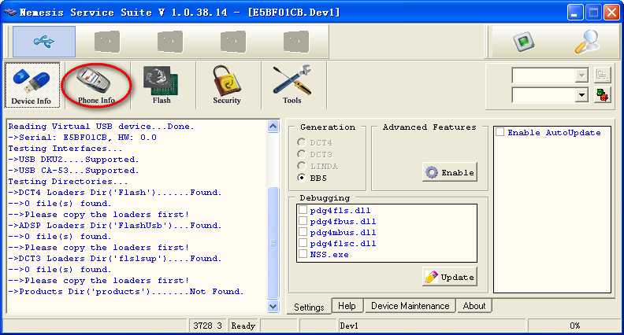Open the Security padlock section
Image resolution: width=624 pixels, height=335 pixels.
pos(226,85)
